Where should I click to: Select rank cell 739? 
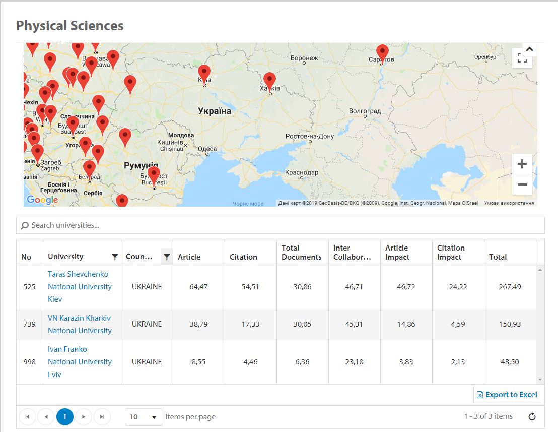click(29, 324)
